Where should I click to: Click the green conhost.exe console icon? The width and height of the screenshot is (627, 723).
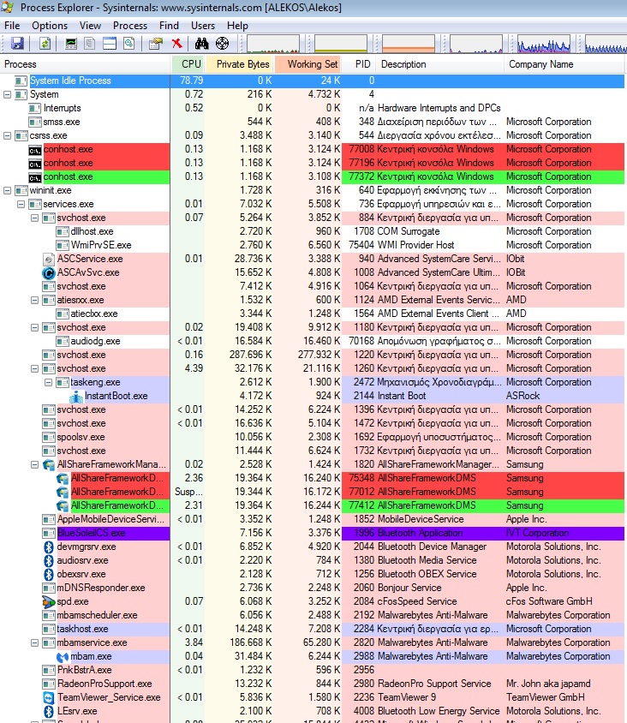click(x=34, y=177)
